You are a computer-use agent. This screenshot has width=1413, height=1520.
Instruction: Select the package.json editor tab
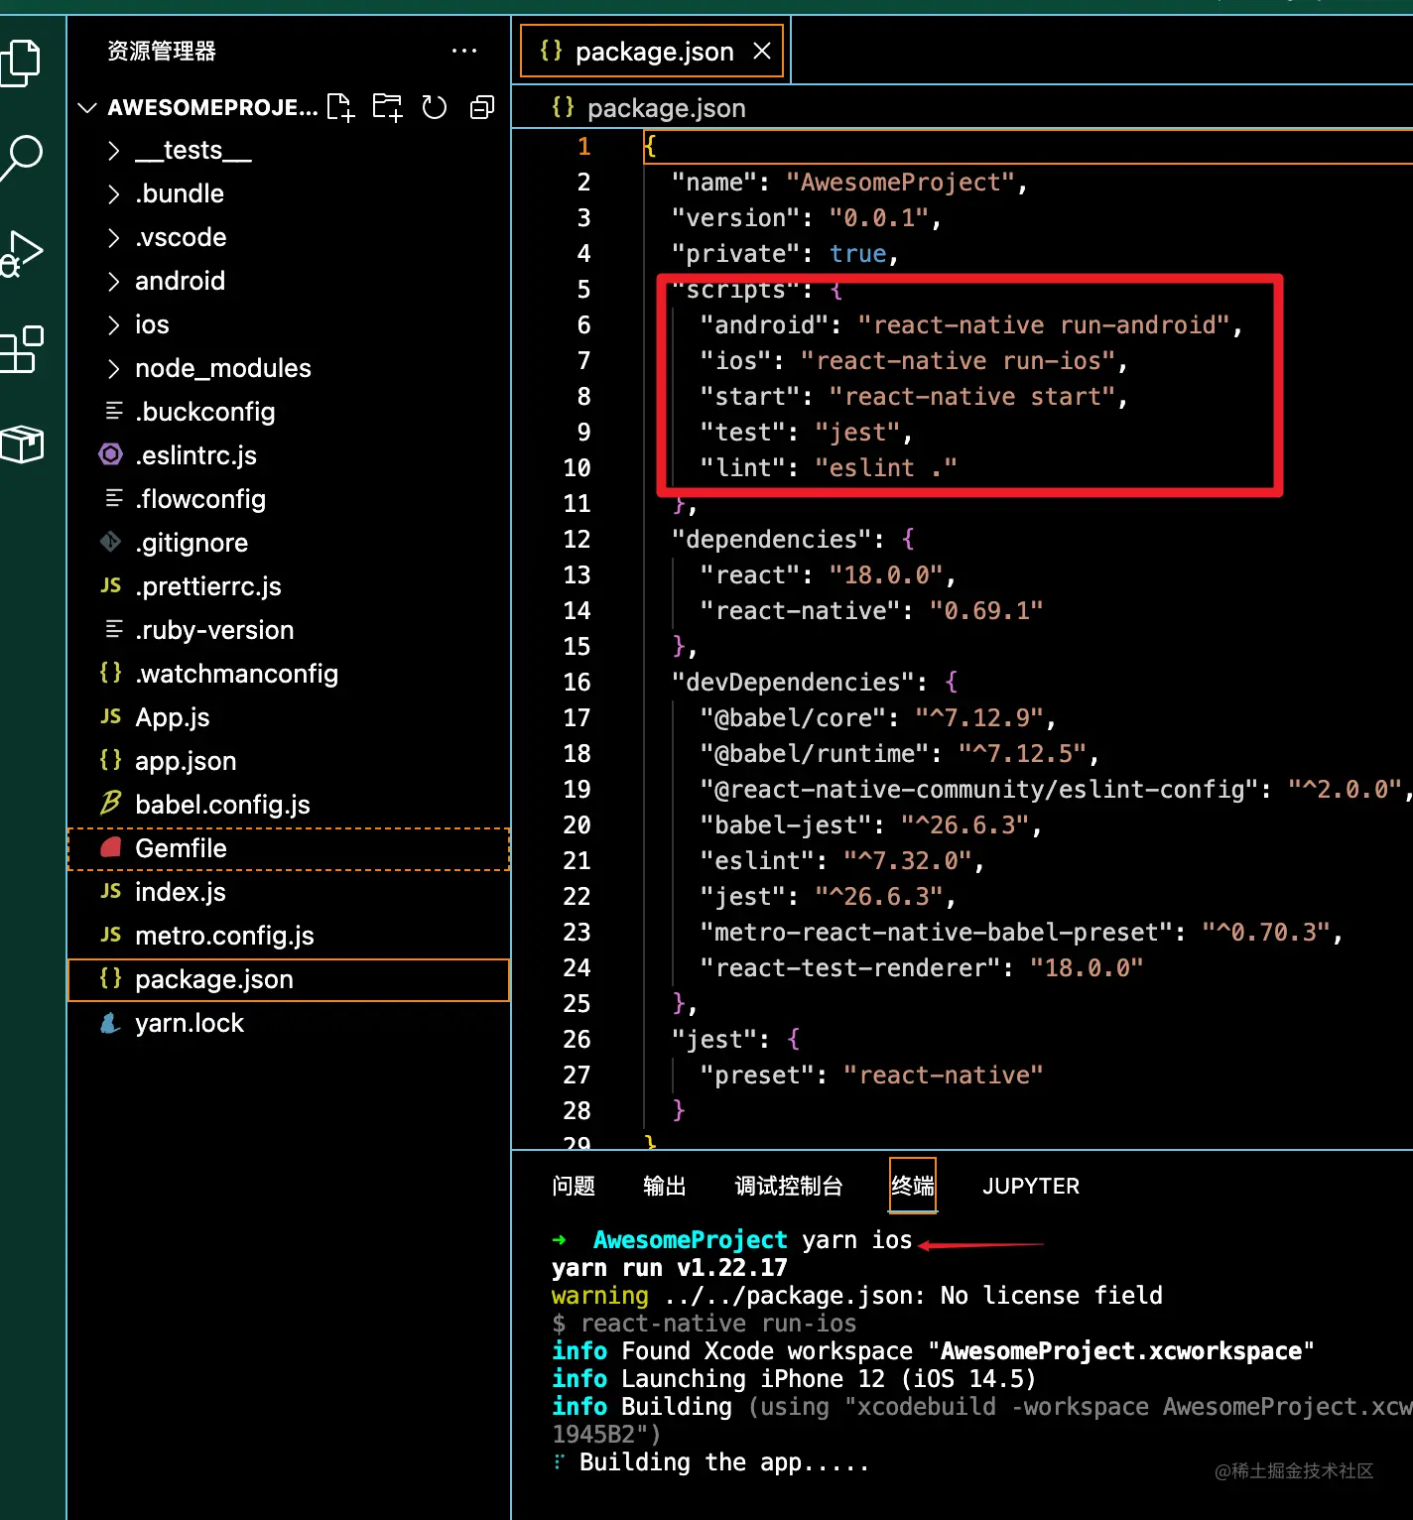coord(652,51)
